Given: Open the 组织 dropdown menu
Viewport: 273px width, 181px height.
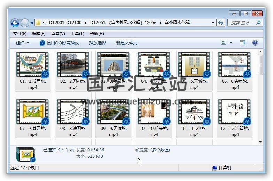Looking at the screenshot, I should 23,43.
